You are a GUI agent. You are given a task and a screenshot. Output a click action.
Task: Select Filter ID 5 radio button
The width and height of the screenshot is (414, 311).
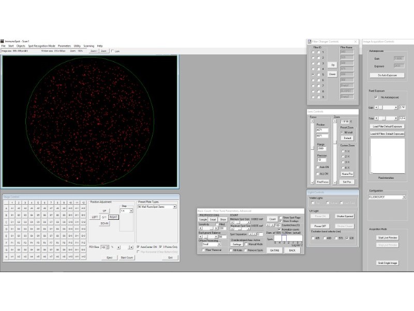[313, 74]
